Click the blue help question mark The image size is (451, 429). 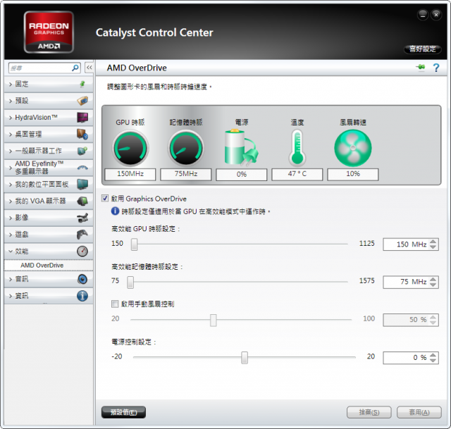coord(436,68)
